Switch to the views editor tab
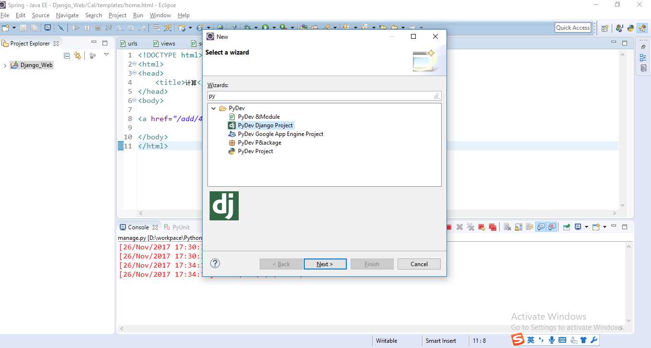The width and height of the screenshot is (651, 348). (164, 43)
